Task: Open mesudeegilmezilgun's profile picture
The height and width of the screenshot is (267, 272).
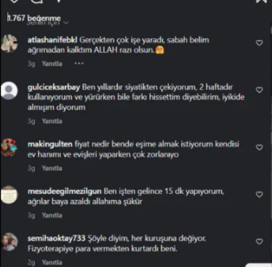Action: tap(9, 194)
